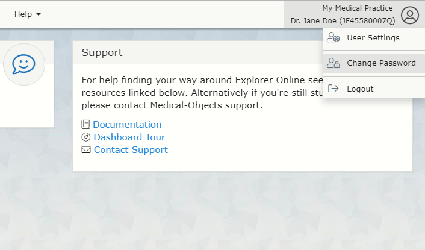Select Logout from the account menu
Screen dimensions: 425x250
[x=360, y=89]
